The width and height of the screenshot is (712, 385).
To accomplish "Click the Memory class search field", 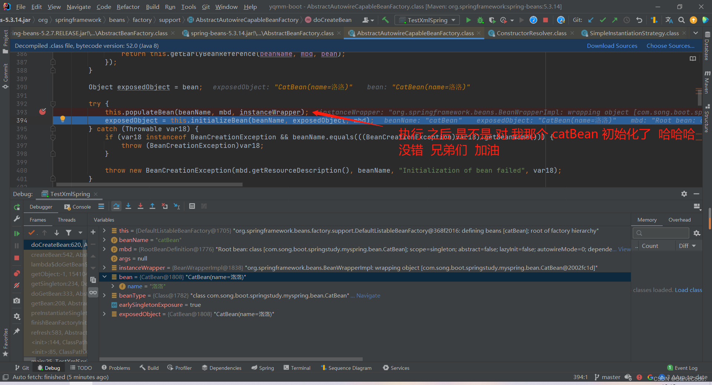I will (x=660, y=233).
